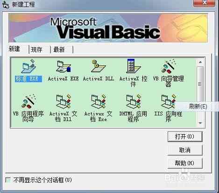The height and width of the screenshot is (193, 219).
Task: Click the 帮助(H) button
Action: coord(185,163)
